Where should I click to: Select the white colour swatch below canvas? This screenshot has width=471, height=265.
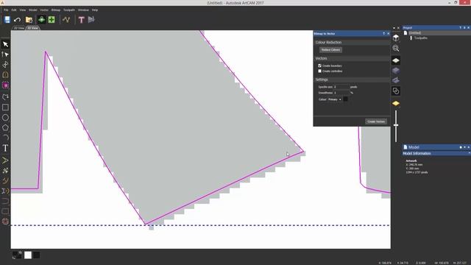point(28,255)
